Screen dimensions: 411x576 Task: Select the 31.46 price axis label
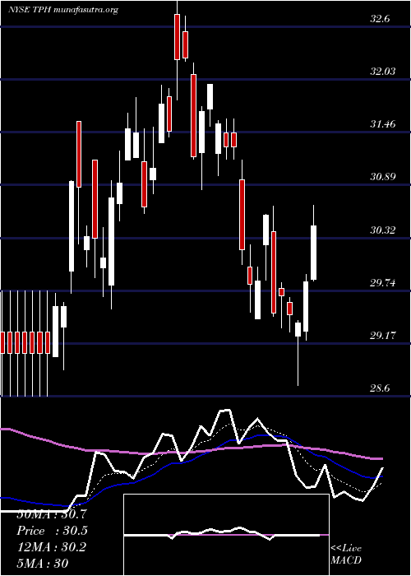coord(383,124)
